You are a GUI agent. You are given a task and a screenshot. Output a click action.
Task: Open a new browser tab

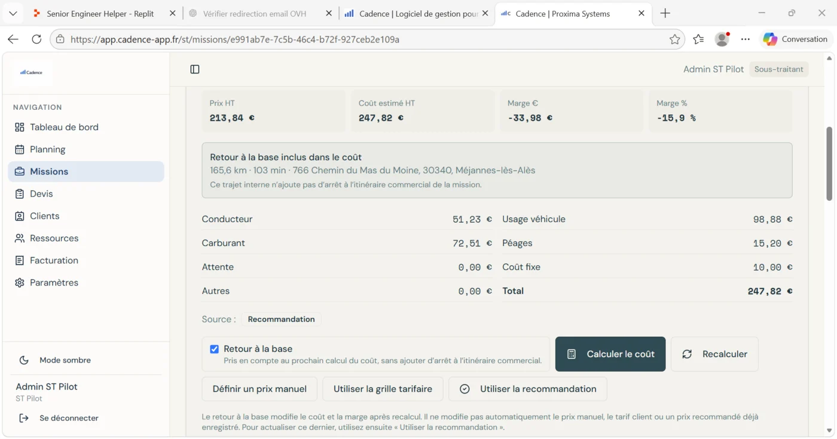[x=665, y=13]
